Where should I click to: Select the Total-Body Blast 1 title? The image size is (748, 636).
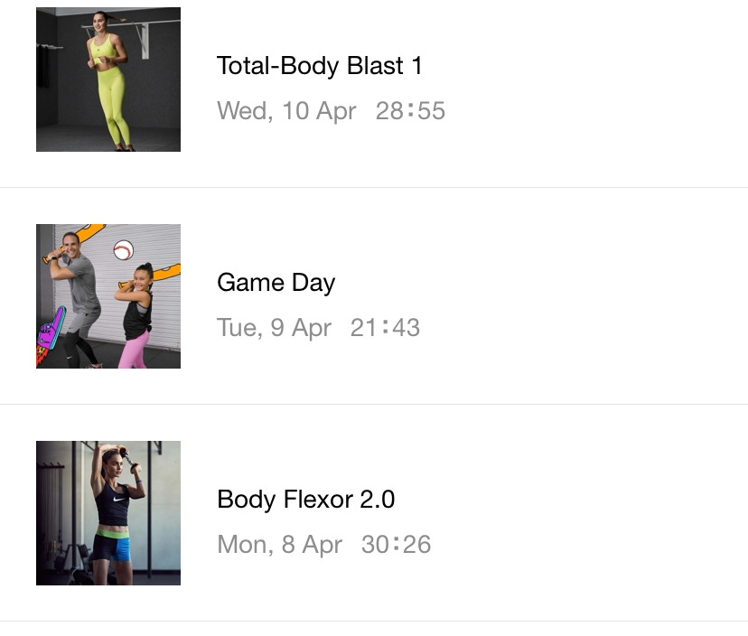pyautogui.click(x=319, y=66)
